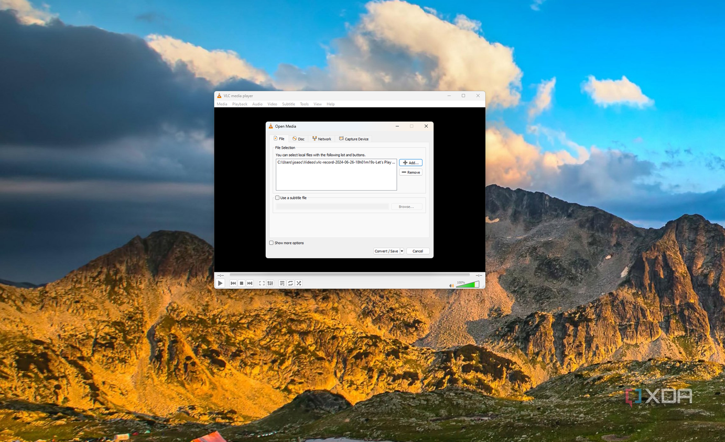The image size is (725, 442).
Task: Close the VLC media player window
Action: tap(478, 96)
